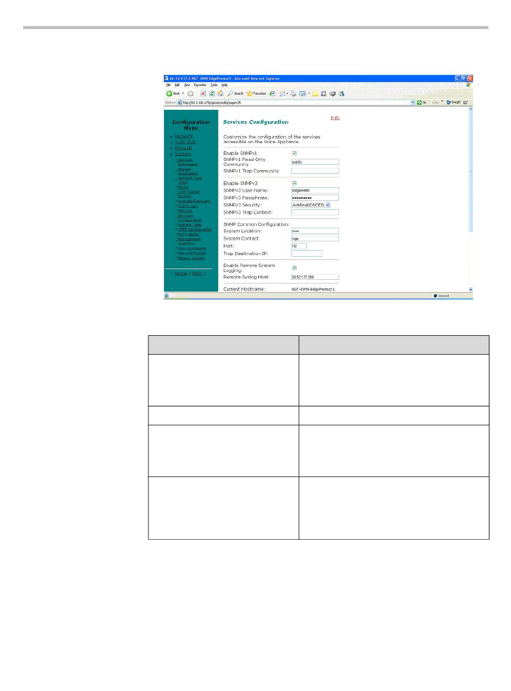
Task: Click the SNMPv1 Read-Only Community field
Action: 315,161
